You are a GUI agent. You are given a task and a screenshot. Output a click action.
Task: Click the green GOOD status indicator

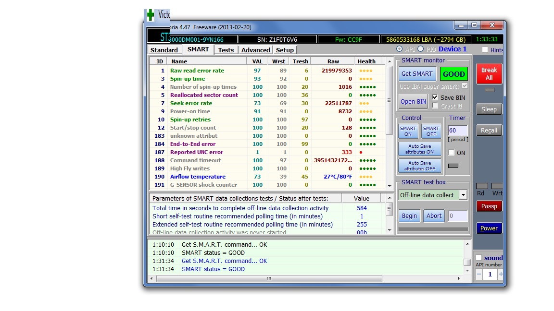point(453,74)
